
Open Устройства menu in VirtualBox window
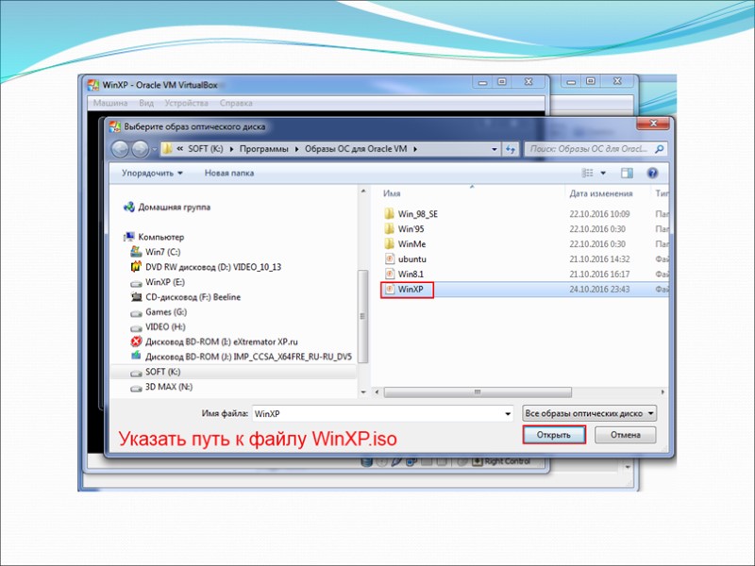pyautogui.click(x=186, y=103)
